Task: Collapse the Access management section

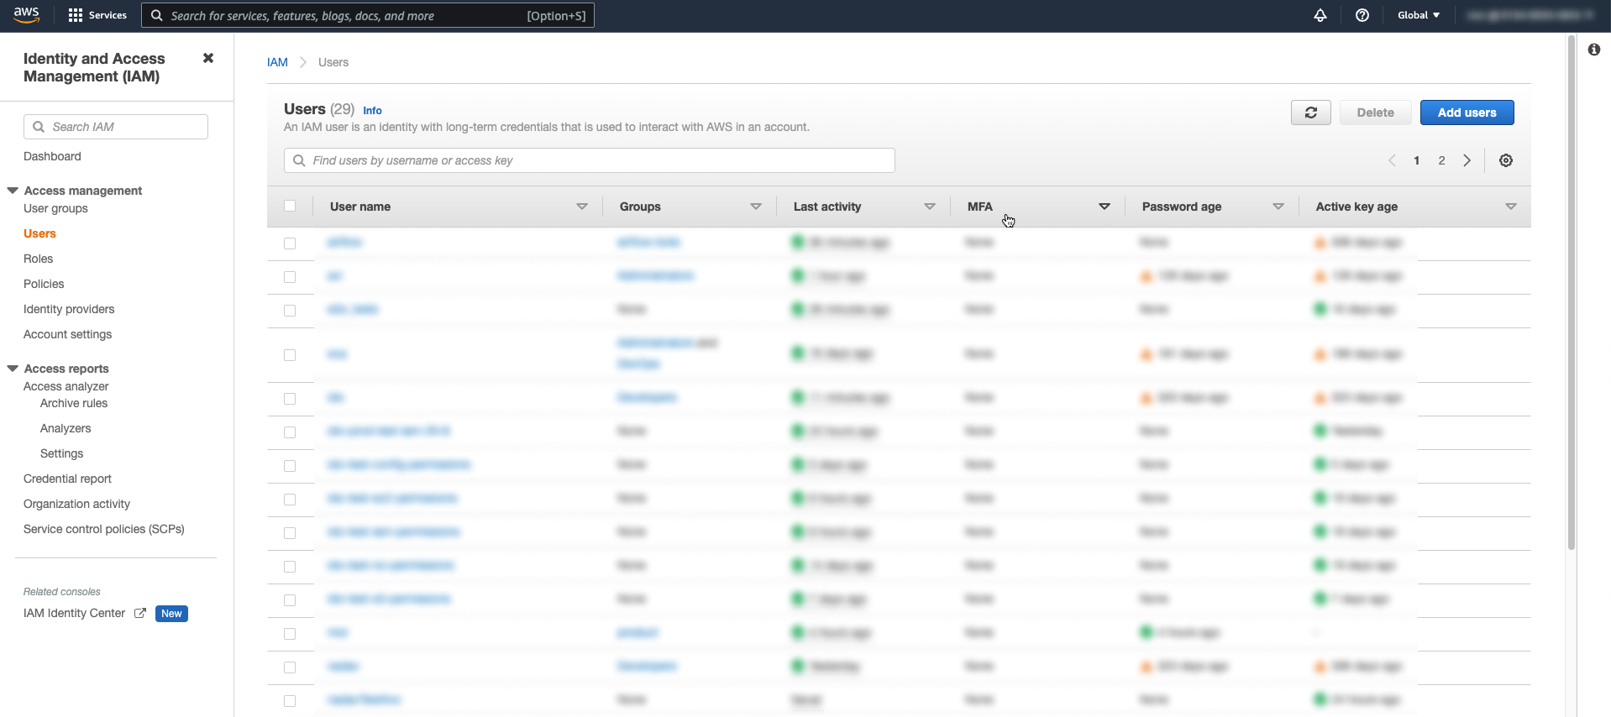Action: point(13,191)
